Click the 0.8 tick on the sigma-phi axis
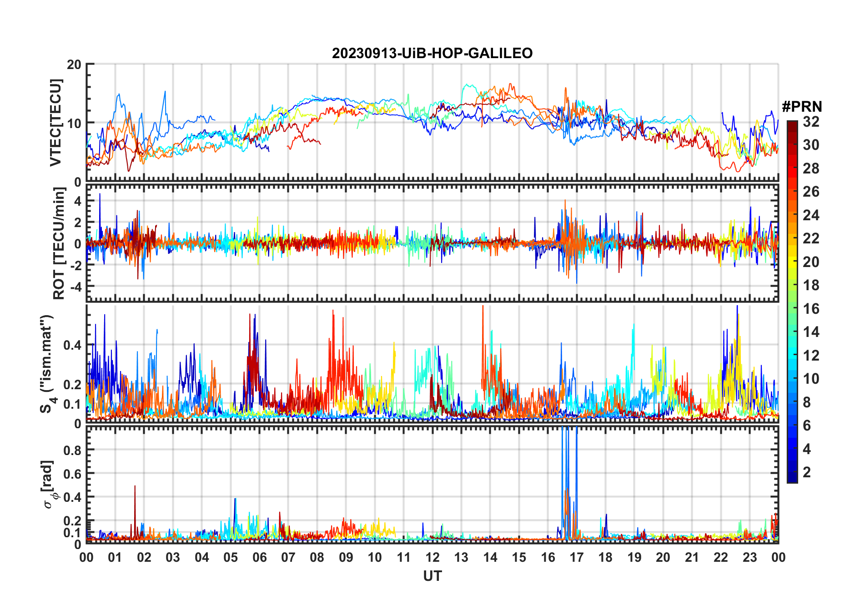Viewport: 865px width, 604px height. tap(73, 450)
